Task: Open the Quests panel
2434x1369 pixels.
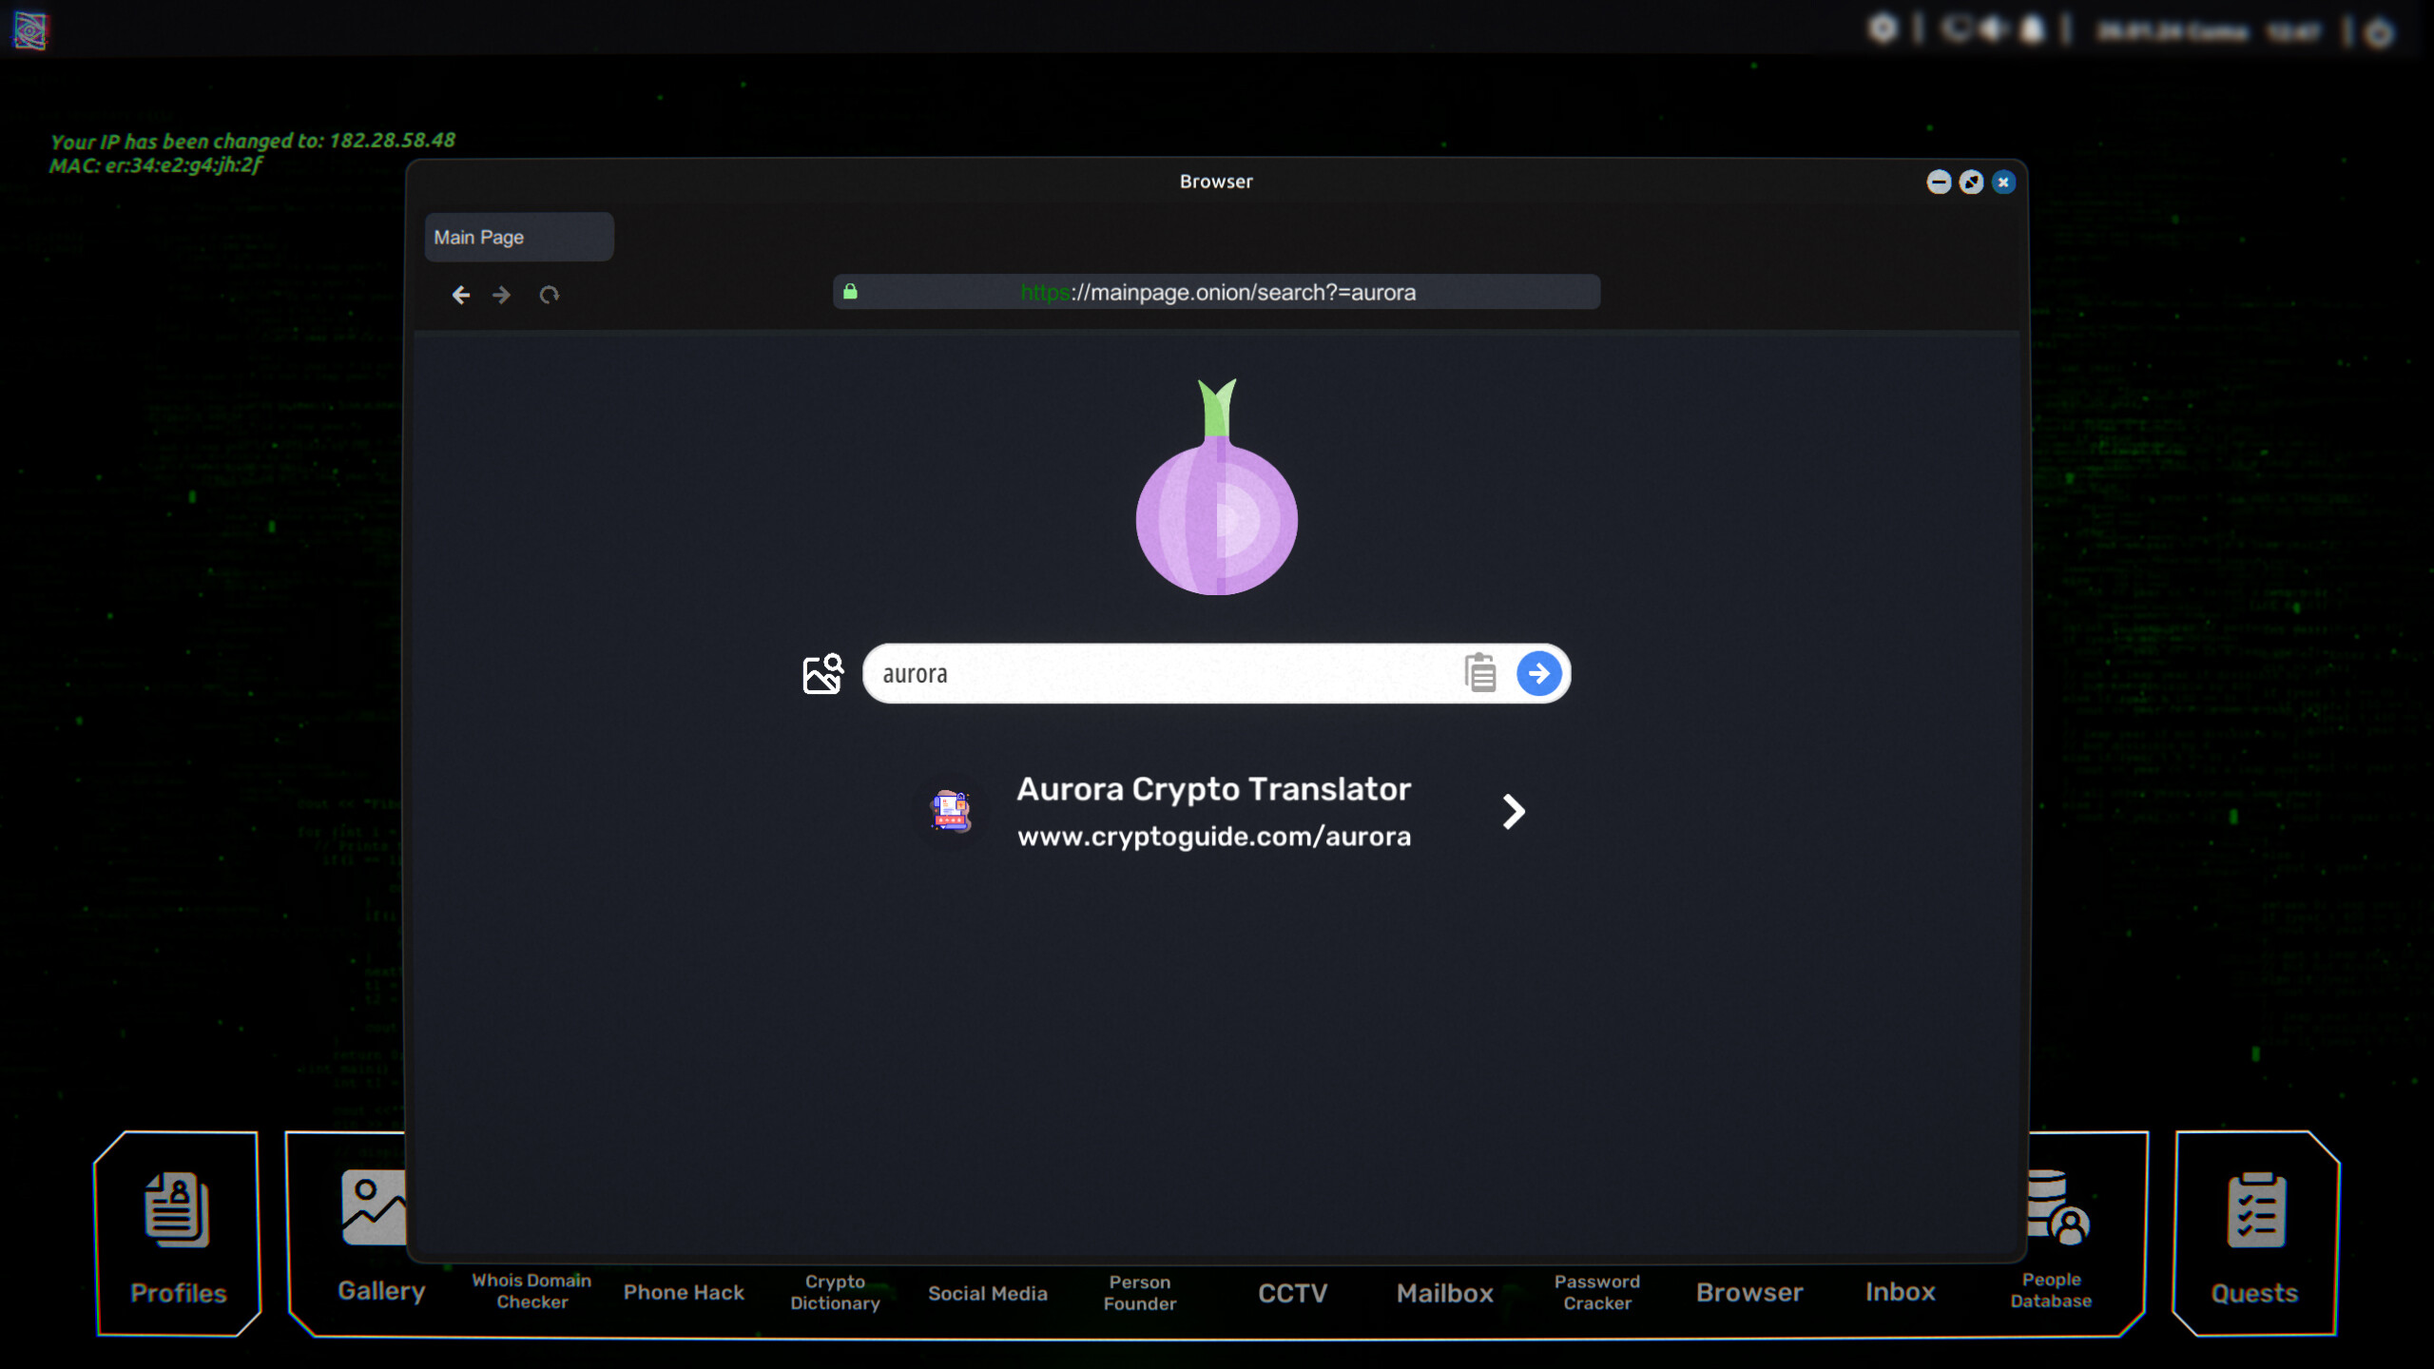Action: (x=2256, y=1236)
